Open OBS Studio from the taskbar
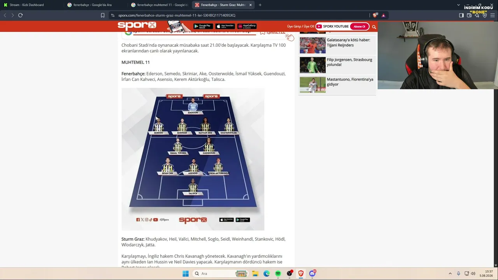 [x=289, y=273]
